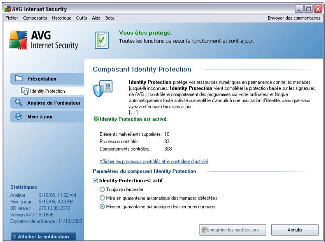Viewport: 325px width, 242px height.
Task: Open the Beta menu
Action: tap(110, 18)
